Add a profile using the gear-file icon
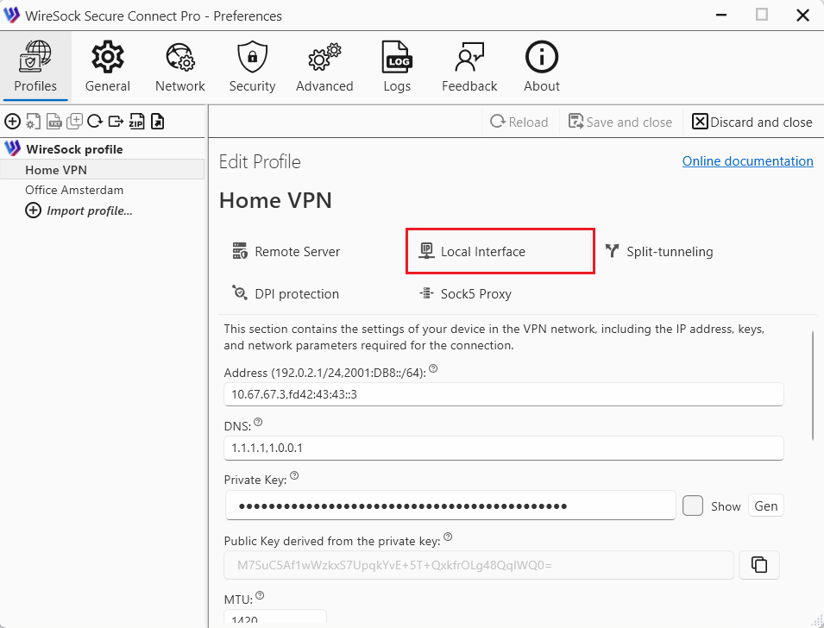The height and width of the screenshot is (628, 824). click(x=33, y=121)
